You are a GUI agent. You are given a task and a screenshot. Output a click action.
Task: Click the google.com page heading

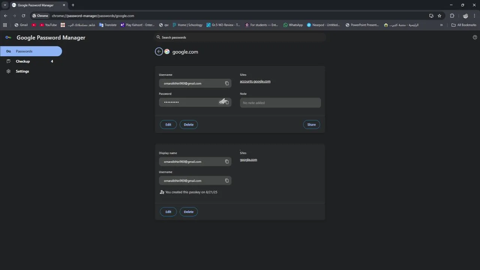[185, 52]
